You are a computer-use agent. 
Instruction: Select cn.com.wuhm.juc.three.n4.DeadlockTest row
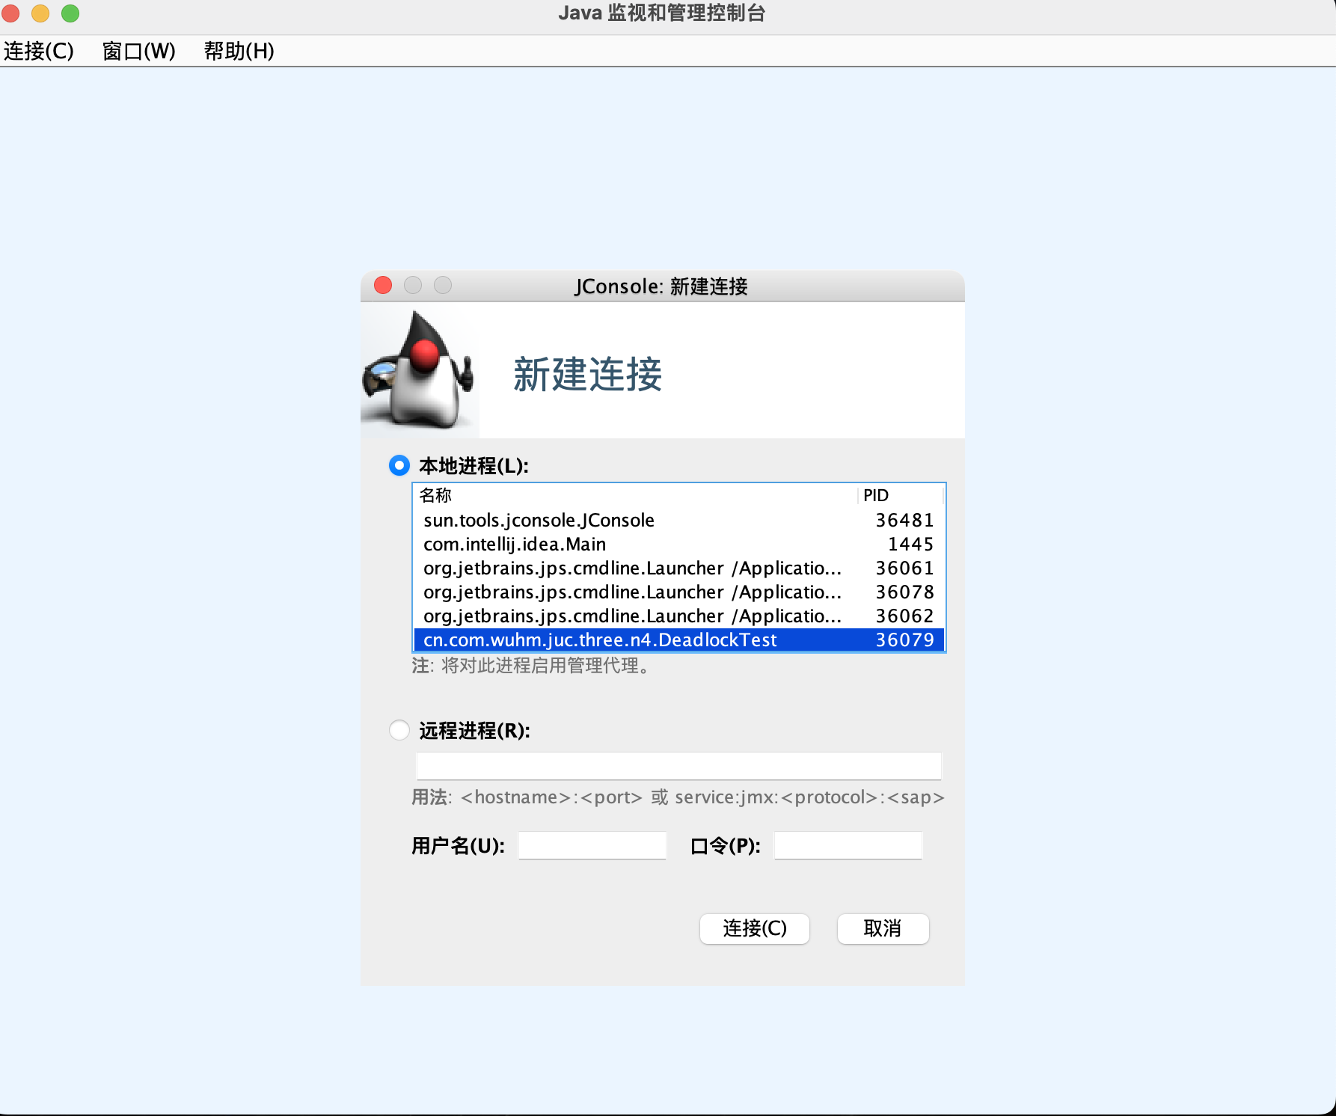[x=678, y=640]
